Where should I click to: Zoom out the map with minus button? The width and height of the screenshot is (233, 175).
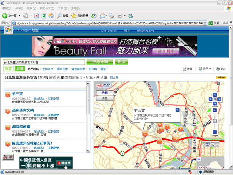point(215,132)
